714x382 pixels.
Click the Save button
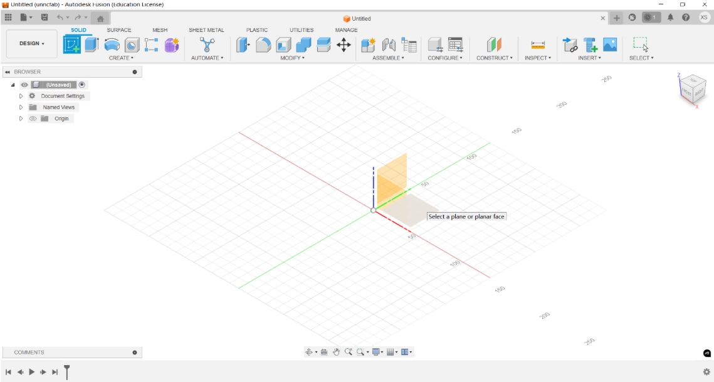44,18
